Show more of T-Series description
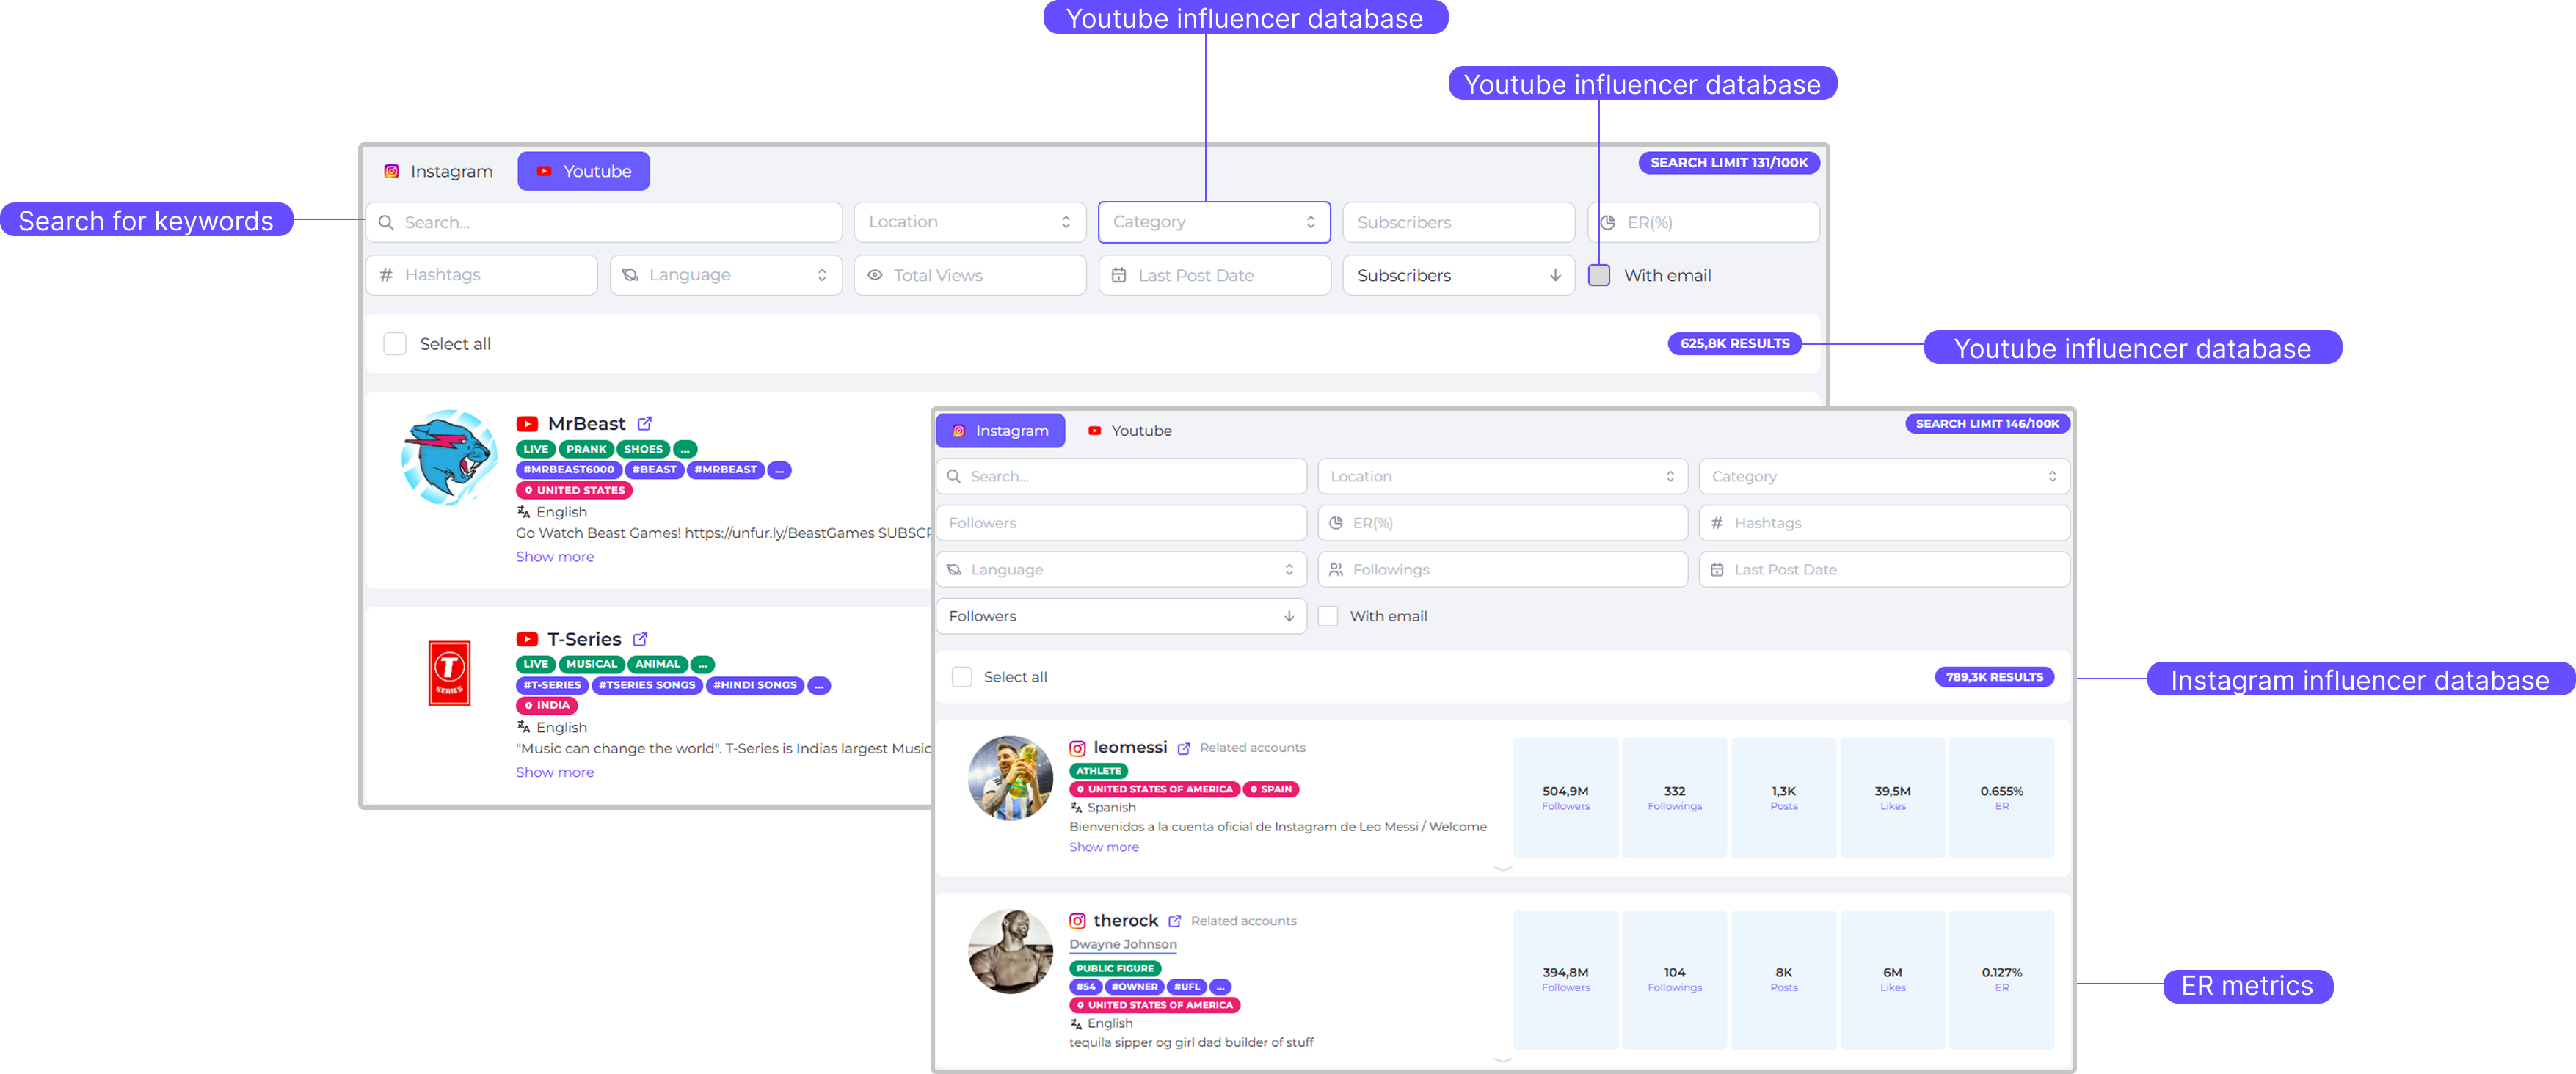 tap(555, 772)
